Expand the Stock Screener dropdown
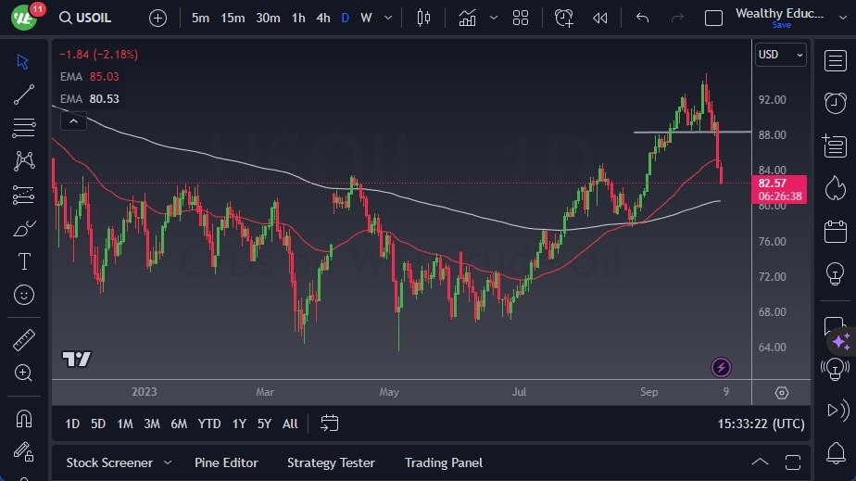This screenshot has width=856, height=481. tap(168, 462)
